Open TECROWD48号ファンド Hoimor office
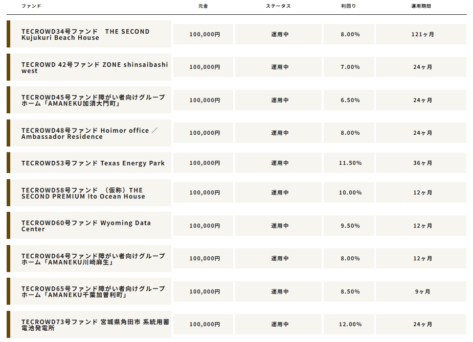Screen dimensions: 473x342 tap(89, 133)
